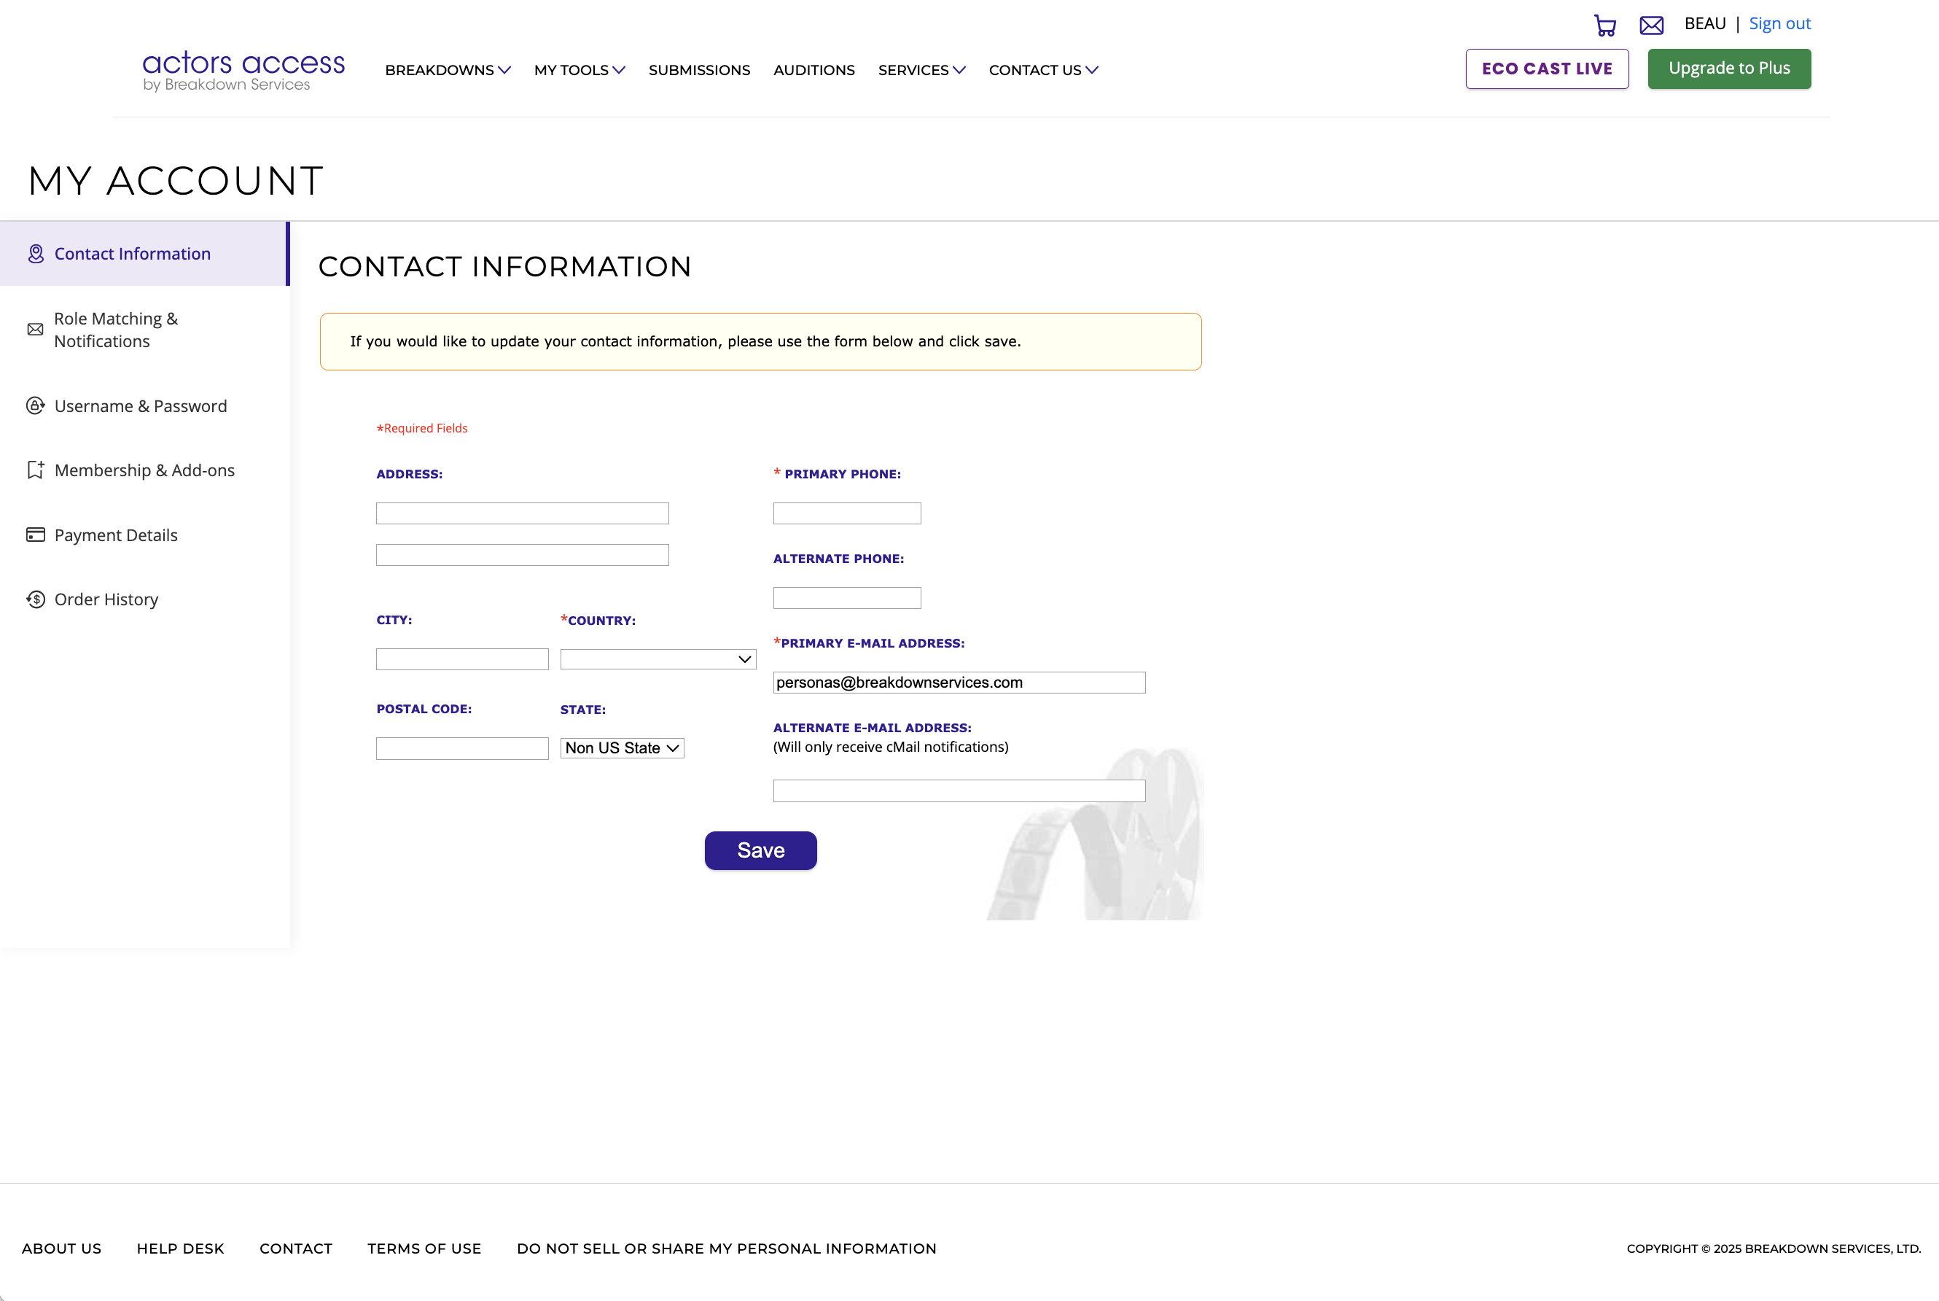
Task: Expand the Services menu
Action: 921,71
